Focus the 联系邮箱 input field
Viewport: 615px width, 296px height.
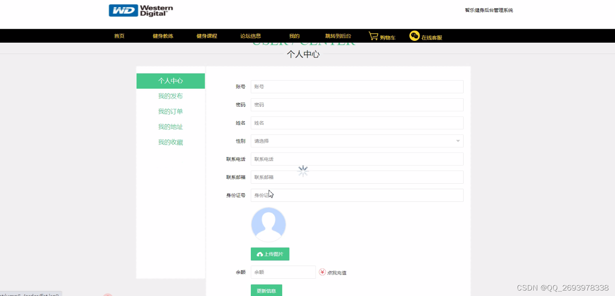(x=357, y=177)
